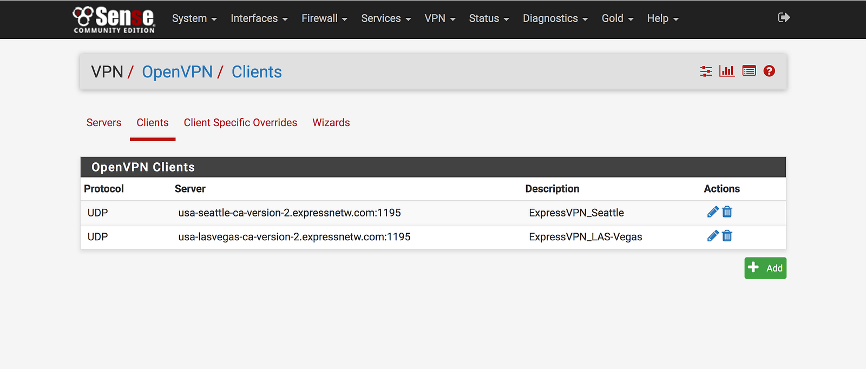Click the Server column header

click(x=190, y=189)
